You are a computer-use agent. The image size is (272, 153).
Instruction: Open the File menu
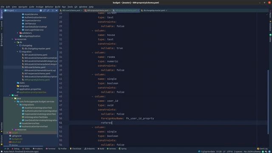point(3,7)
